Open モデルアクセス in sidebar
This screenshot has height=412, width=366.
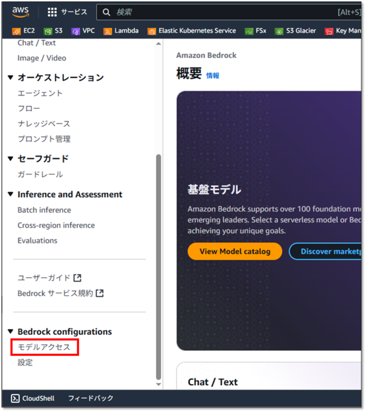44,347
